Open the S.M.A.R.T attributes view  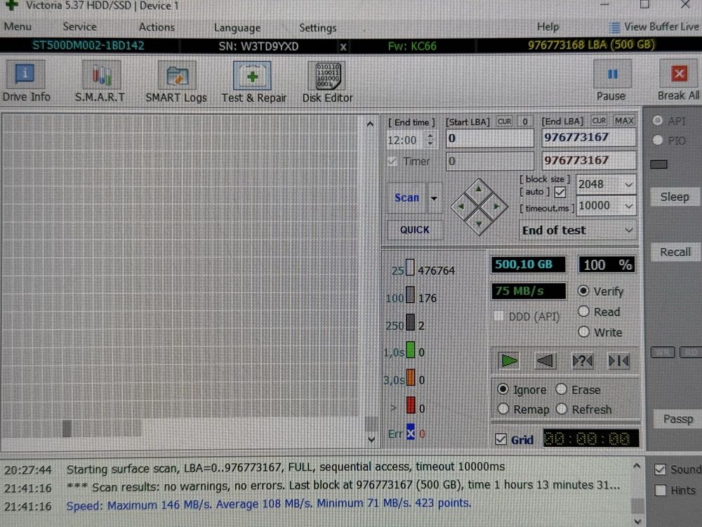(x=100, y=82)
